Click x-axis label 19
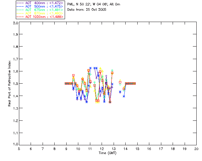 pos(185,149)
